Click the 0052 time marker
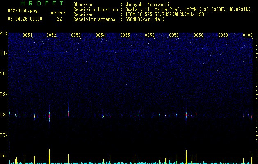The height and width of the screenshot is (164, 258). pos(51,35)
